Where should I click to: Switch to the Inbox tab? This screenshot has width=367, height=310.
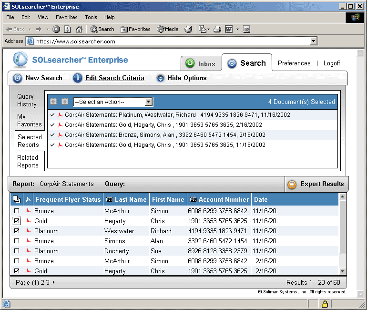coord(201,64)
